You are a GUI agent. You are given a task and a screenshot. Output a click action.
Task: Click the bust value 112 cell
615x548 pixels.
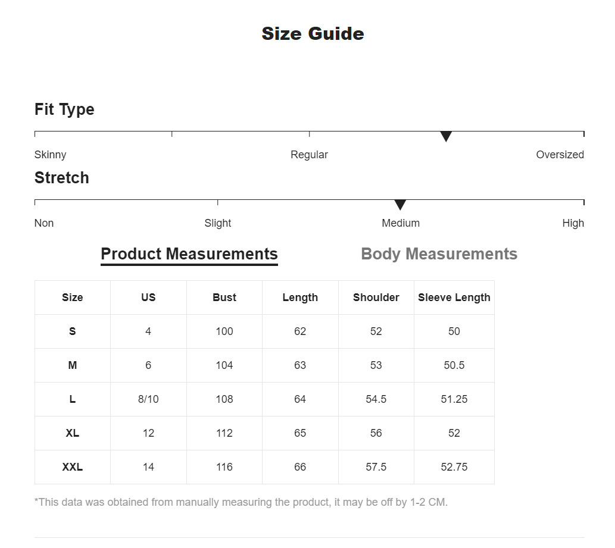coord(224,433)
